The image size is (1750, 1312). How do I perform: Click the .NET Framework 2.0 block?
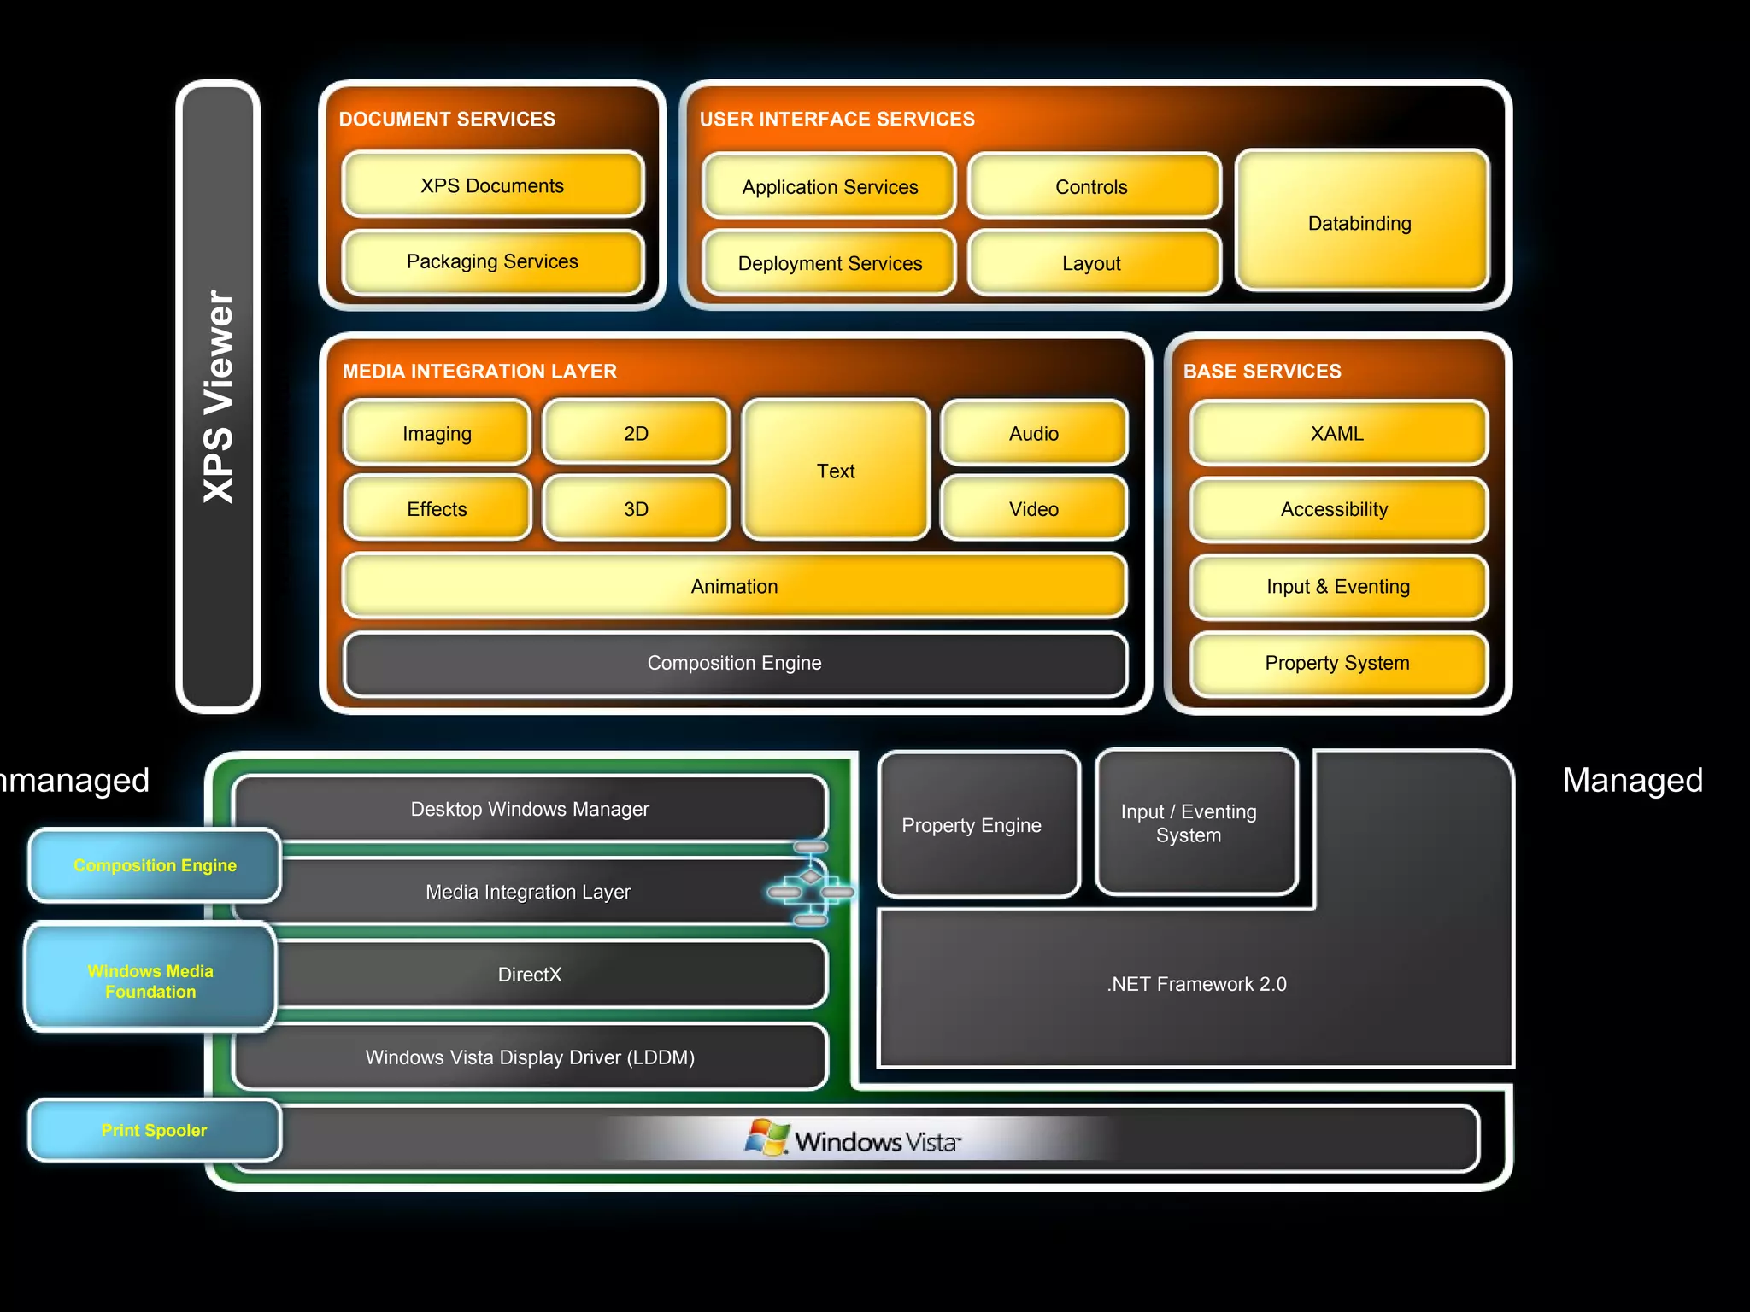click(x=1196, y=984)
